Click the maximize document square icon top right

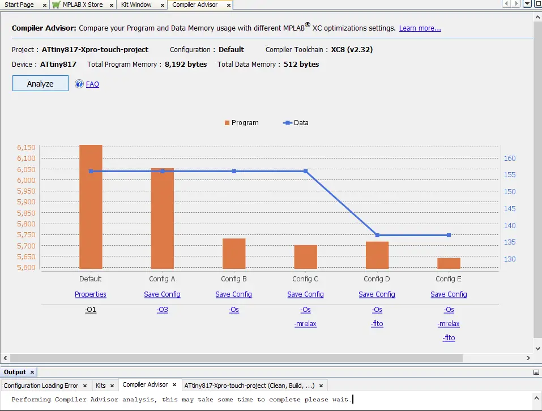coord(537,4)
